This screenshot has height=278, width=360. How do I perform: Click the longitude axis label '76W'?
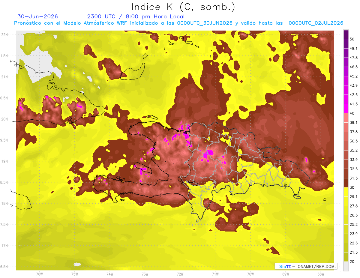pos(39,274)
